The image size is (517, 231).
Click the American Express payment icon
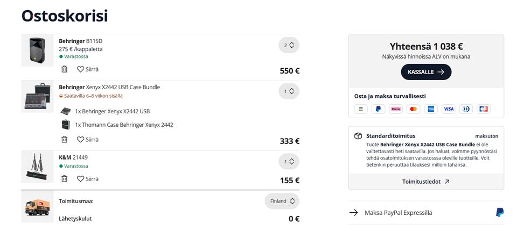[431, 109]
